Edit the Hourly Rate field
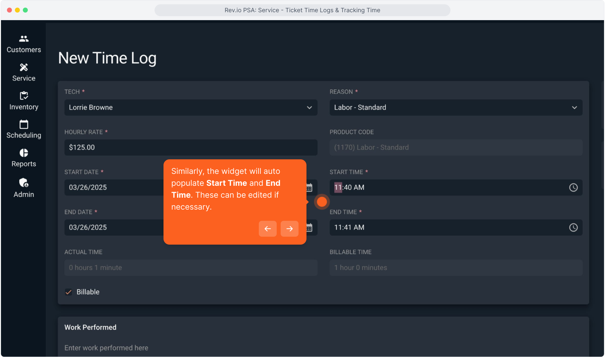 191,147
